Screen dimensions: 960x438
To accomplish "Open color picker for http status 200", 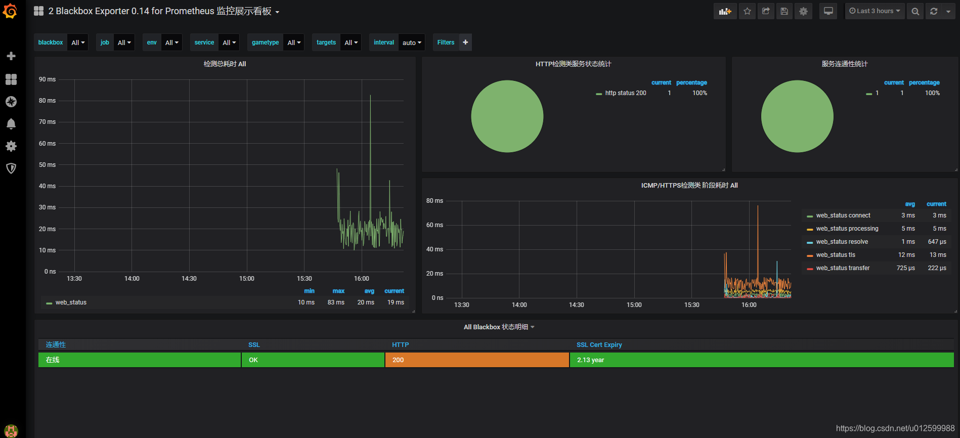I will (599, 94).
